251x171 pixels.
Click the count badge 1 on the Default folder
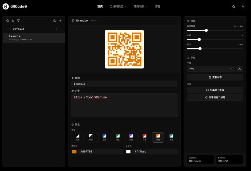click(x=56, y=29)
